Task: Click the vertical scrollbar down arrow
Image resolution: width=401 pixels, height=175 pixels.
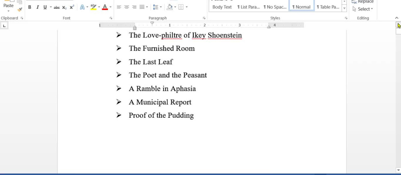Action: click(398, 170)
